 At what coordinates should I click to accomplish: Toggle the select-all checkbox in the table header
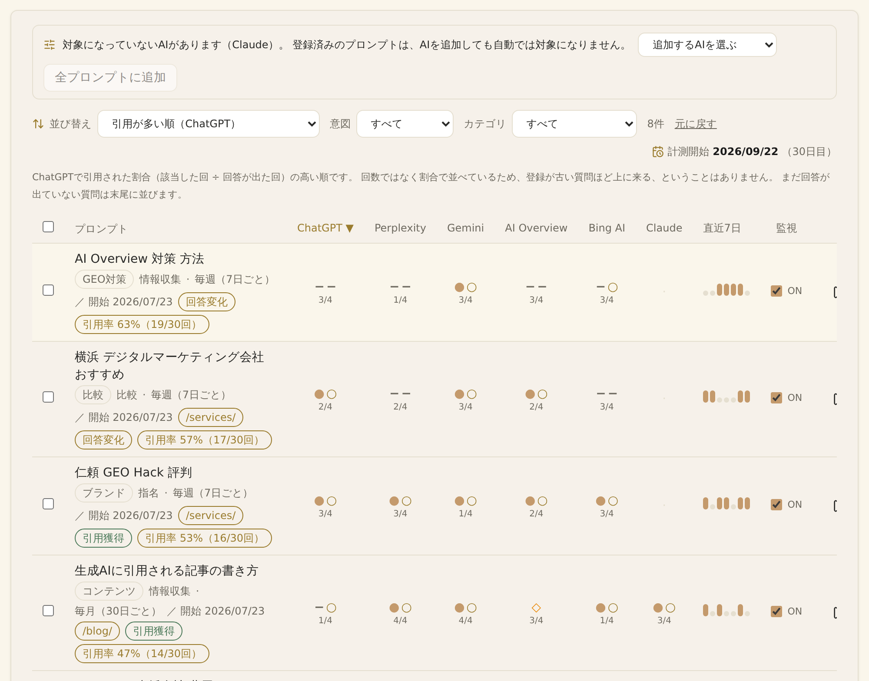(x=48, y=227)
